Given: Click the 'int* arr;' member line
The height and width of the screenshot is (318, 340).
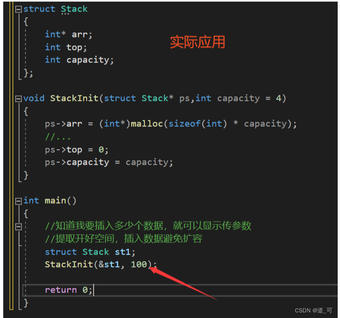Looking at the screenshot, I should pyautogui.click(x=69, y=34).
